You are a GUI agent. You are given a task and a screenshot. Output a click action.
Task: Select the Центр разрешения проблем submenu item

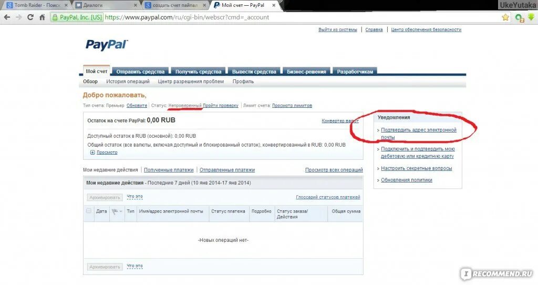191,82
